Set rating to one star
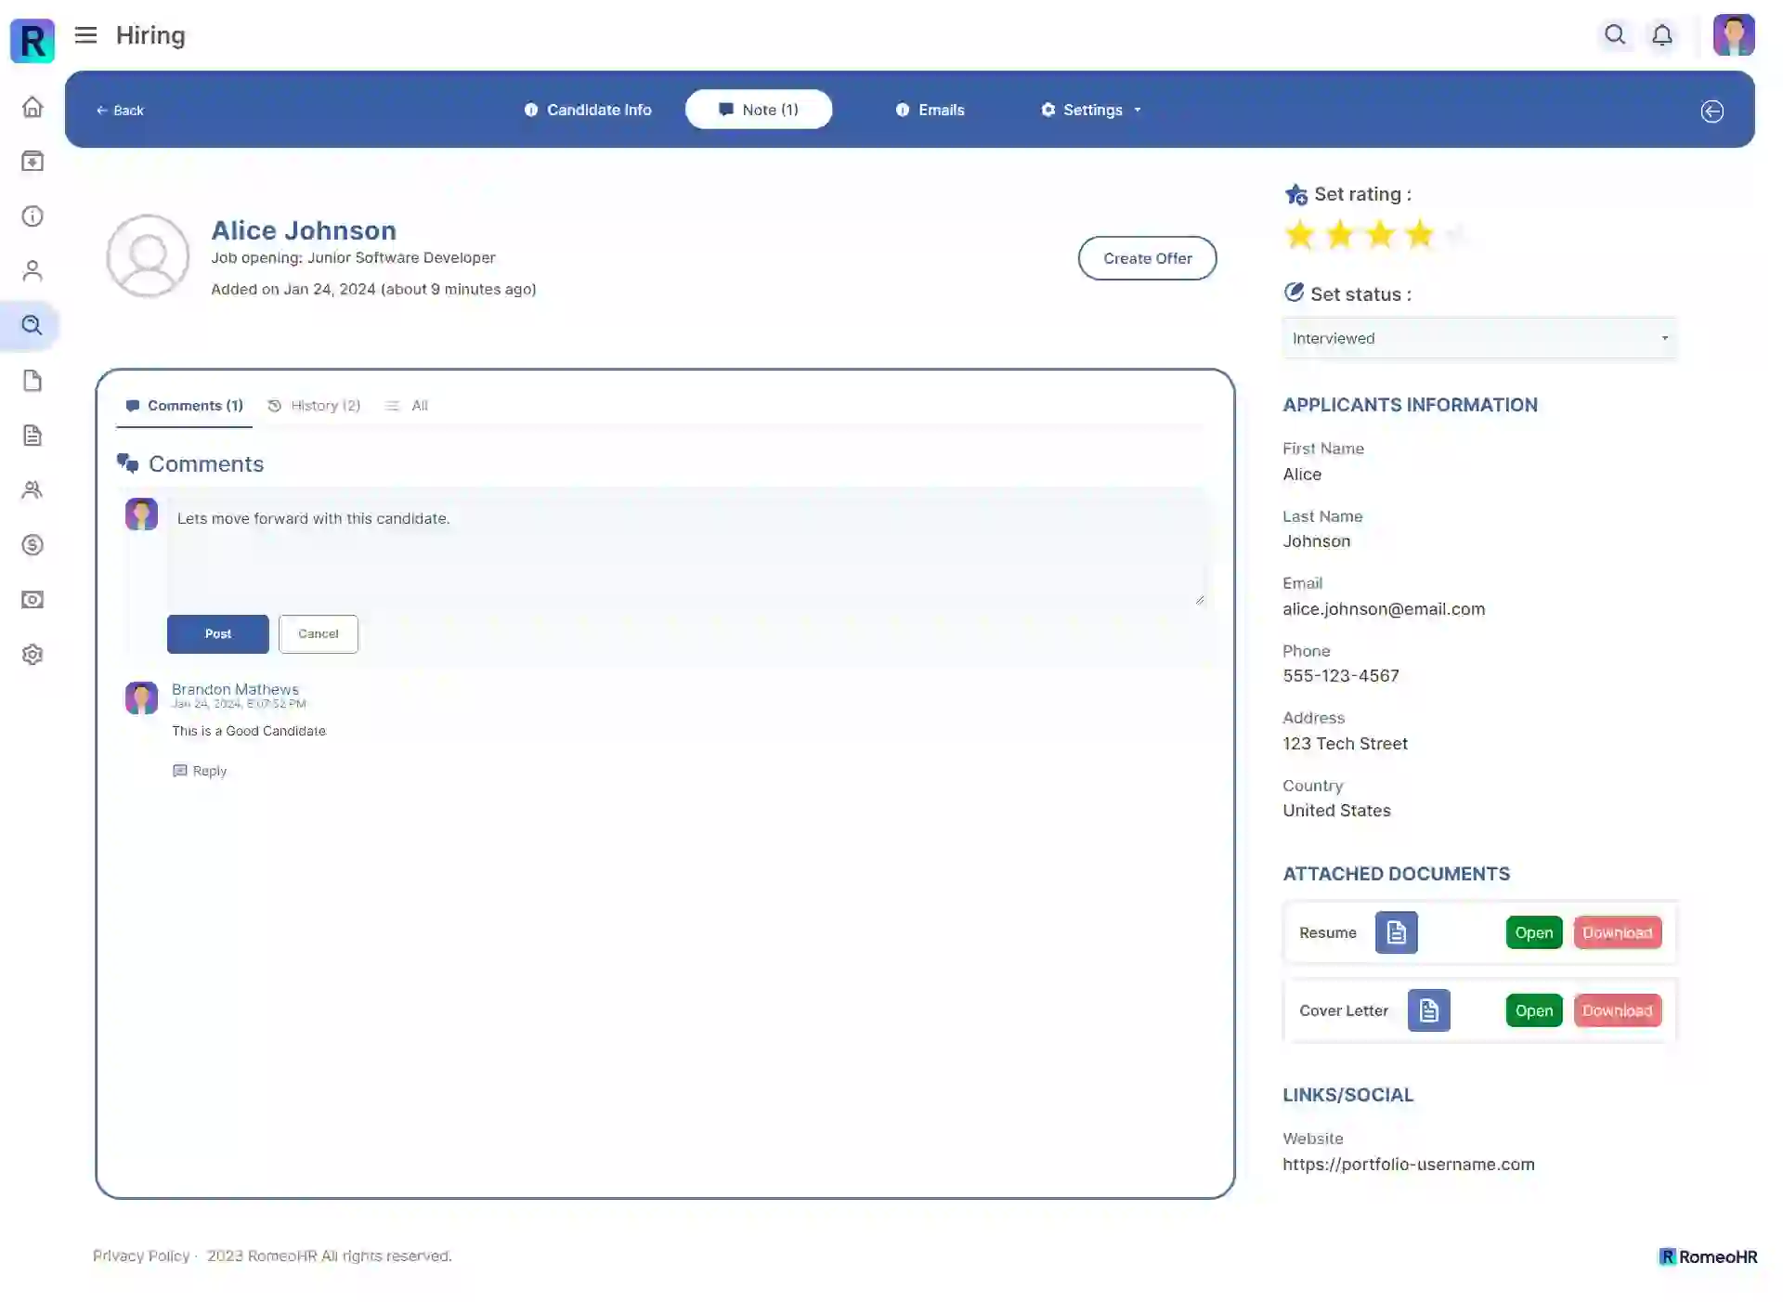Screen dimensions: 1783x1302 coord(1300,235)
